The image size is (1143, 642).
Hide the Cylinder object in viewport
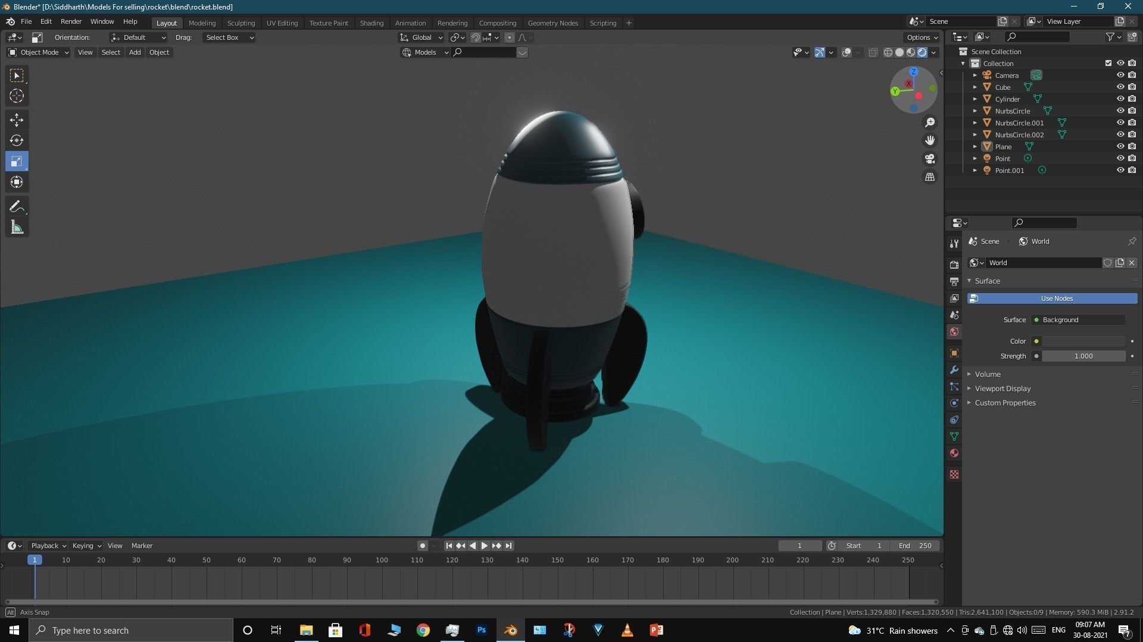point(1120,99)
